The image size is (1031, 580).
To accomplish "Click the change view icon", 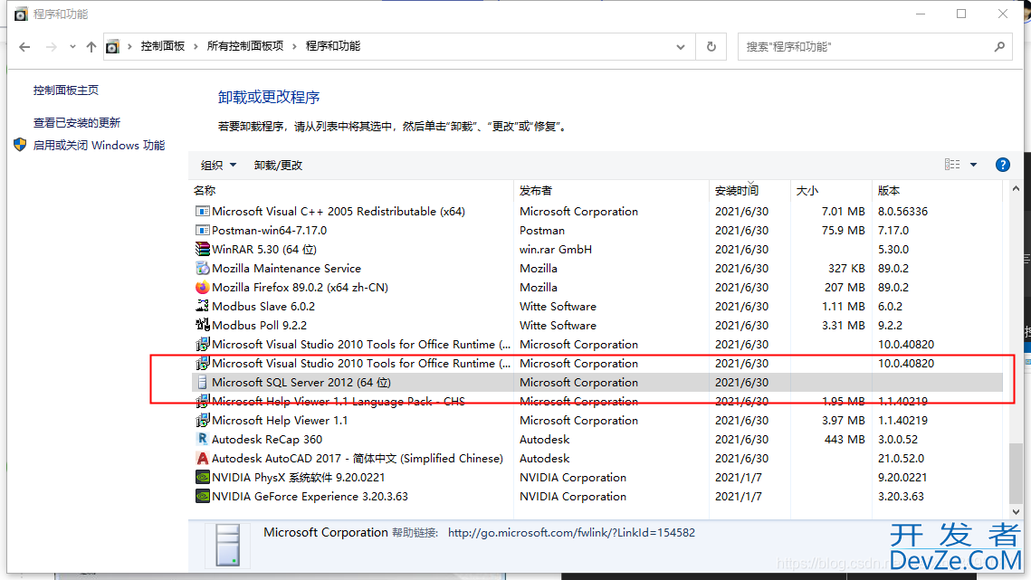I will point(952,165).
